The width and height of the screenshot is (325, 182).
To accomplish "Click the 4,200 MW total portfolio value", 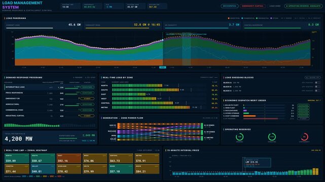I will tap(19, 139).
